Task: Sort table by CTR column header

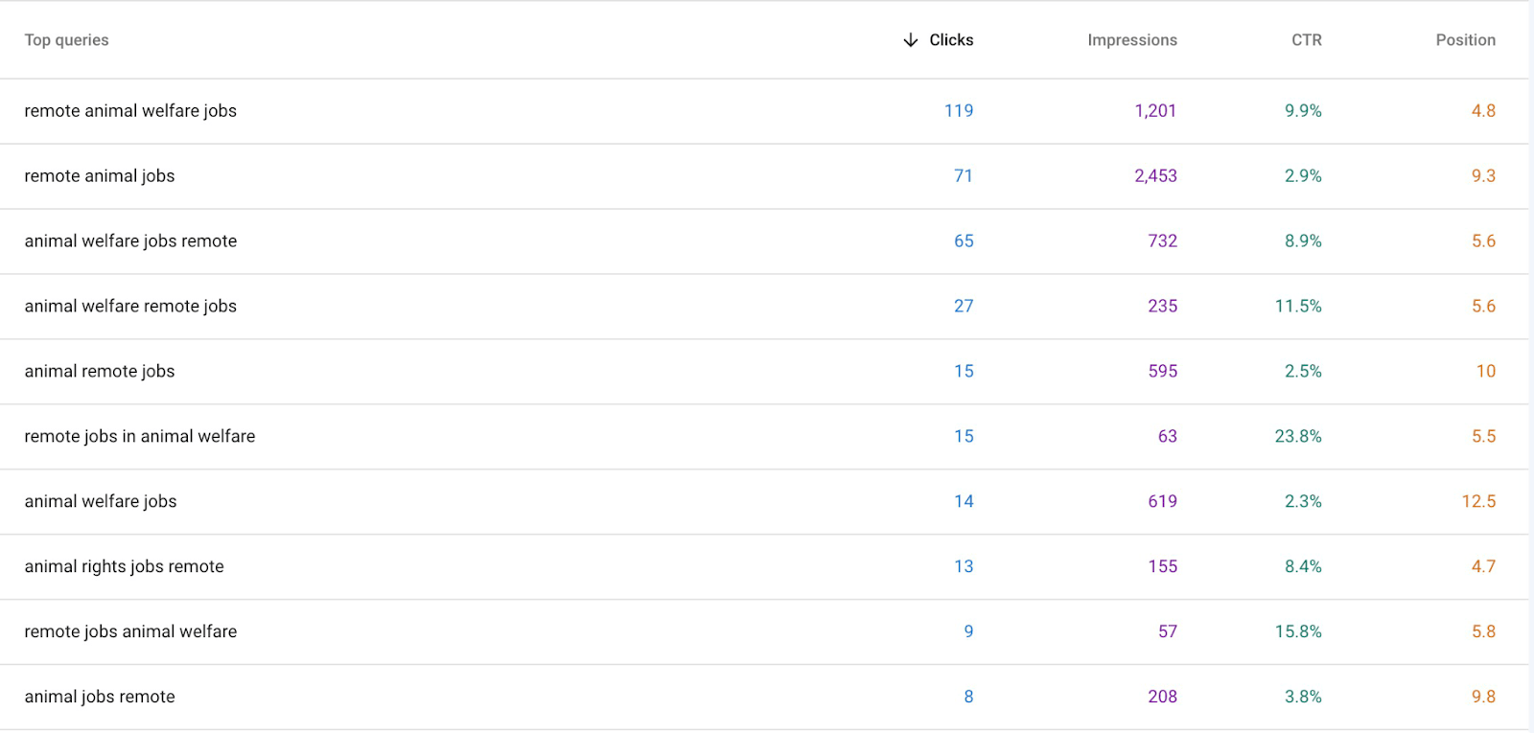Action: point(1307,40)
